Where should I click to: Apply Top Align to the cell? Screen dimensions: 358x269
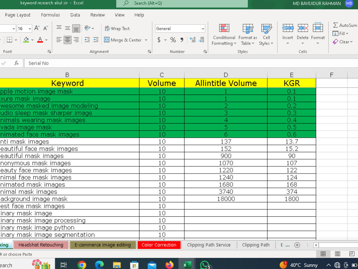pos(59,28)
